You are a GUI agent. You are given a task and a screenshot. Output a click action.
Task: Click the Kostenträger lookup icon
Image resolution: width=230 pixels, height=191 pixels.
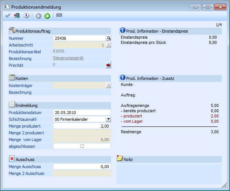coord(108,86)
